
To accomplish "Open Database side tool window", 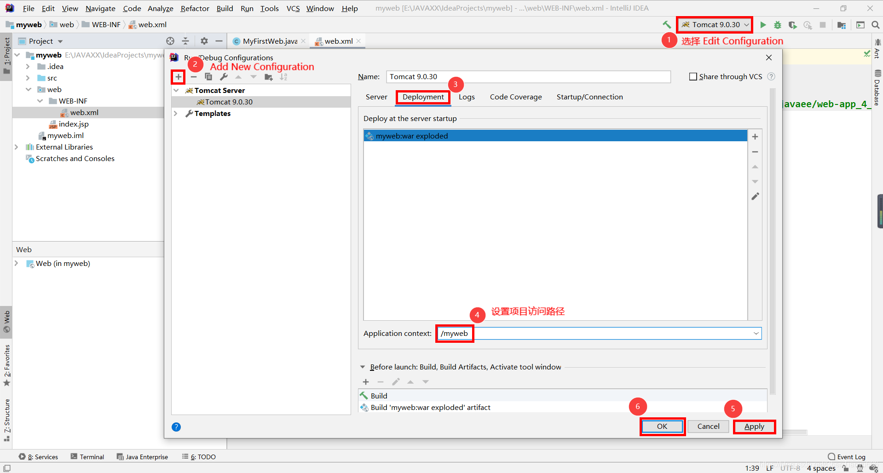I will (877, 87).
